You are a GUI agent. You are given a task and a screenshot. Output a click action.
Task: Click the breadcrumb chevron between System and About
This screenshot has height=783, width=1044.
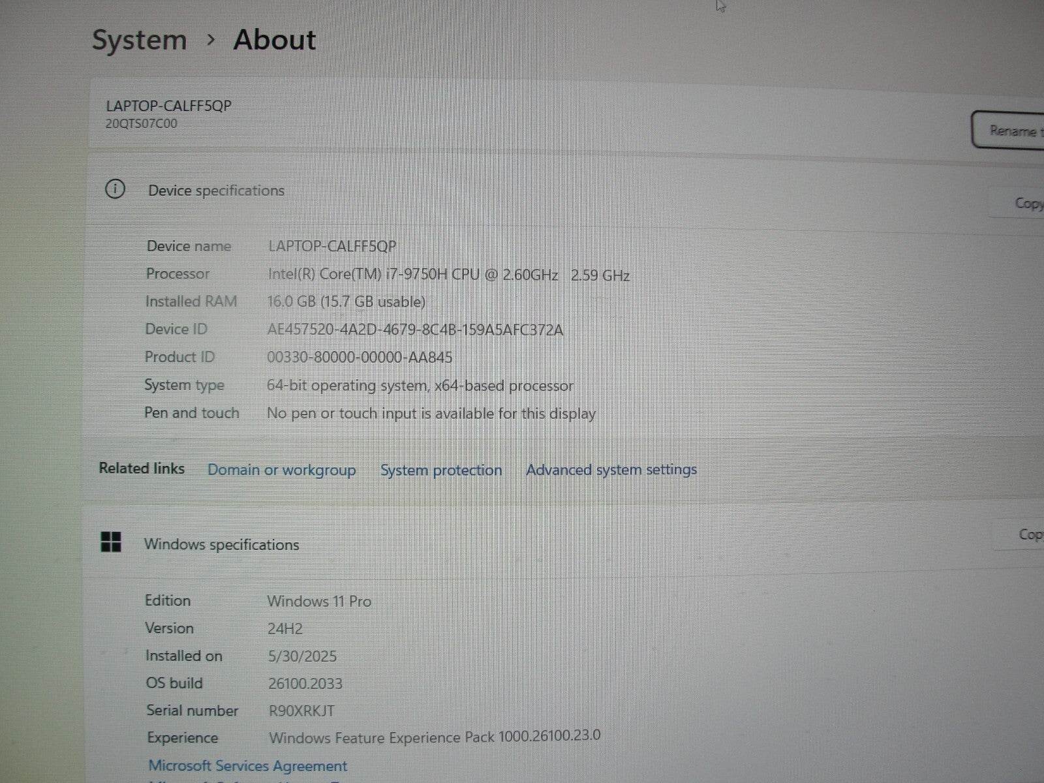pos(211,40)
